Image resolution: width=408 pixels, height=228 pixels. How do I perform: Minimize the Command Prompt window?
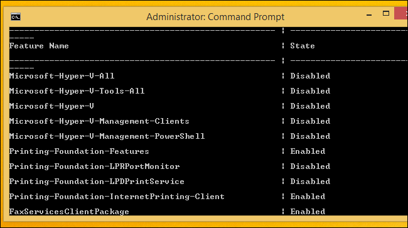[x=369, y=15]
